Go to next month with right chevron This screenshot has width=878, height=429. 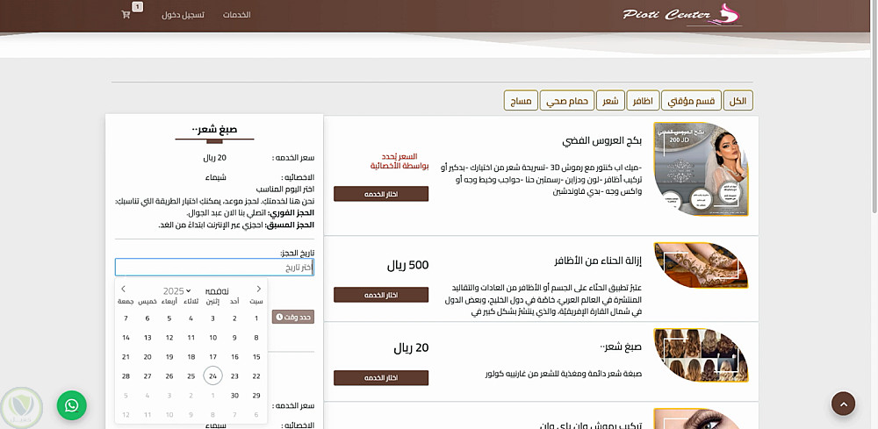(x=259, y=289)
